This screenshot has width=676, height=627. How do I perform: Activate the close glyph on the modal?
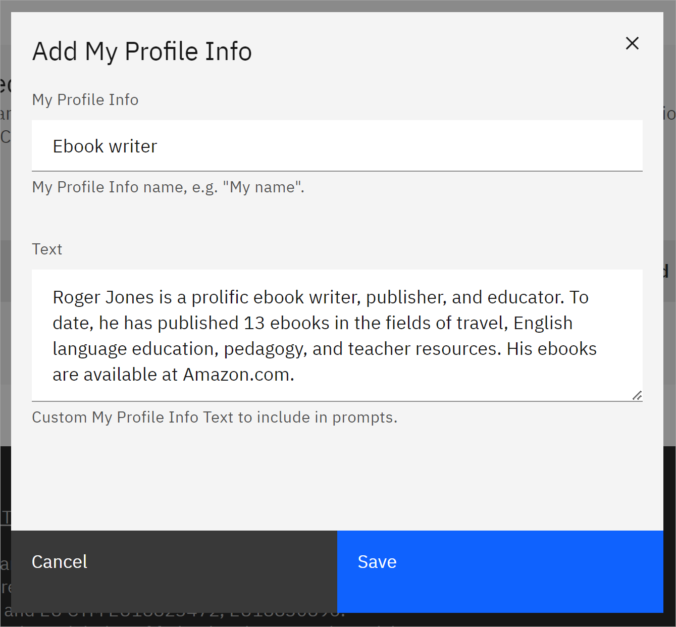[x=632, y=43]
